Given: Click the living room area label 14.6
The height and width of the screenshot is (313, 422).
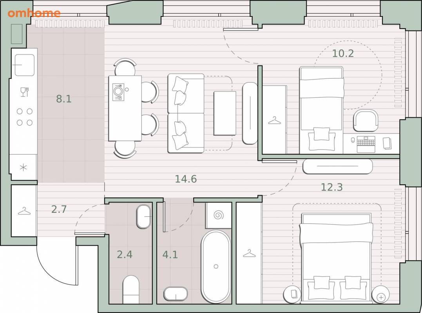Looking at the screenshot, I should point(186,179).
